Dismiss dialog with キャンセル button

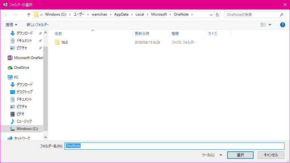[271, 155]
